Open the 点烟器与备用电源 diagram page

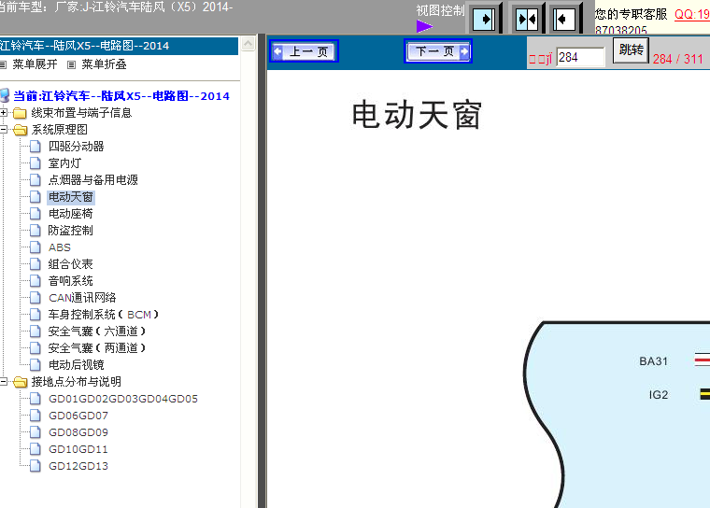tap(92, 179)
